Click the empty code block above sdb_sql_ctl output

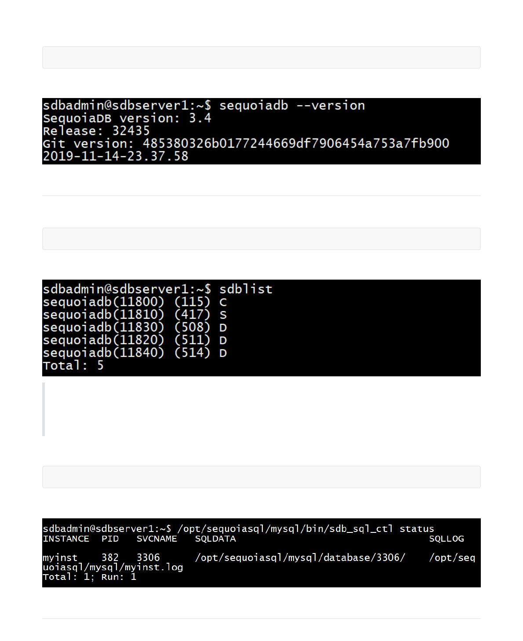(x=261, y=477)
